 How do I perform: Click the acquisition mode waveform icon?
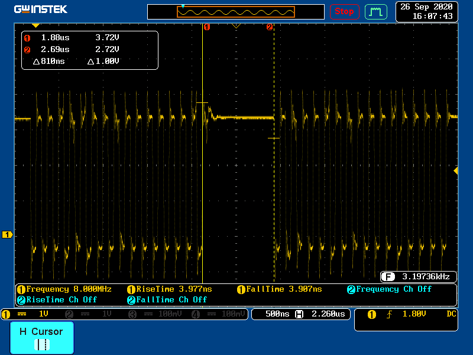[x=375, y=11]
